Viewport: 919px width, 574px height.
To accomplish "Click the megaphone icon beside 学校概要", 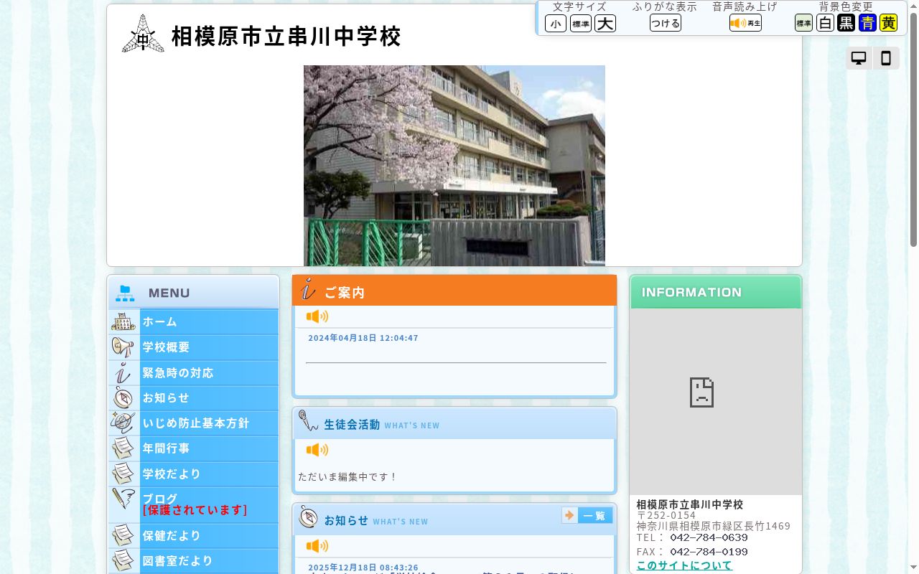I will point(123,347).
